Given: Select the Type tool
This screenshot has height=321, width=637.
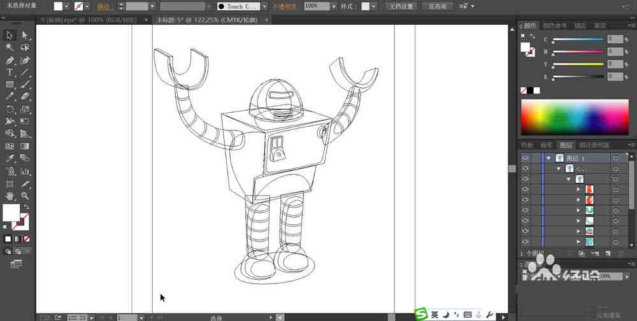Looking at the screenshot, I should pyautogui.click(x=10, y=73).
